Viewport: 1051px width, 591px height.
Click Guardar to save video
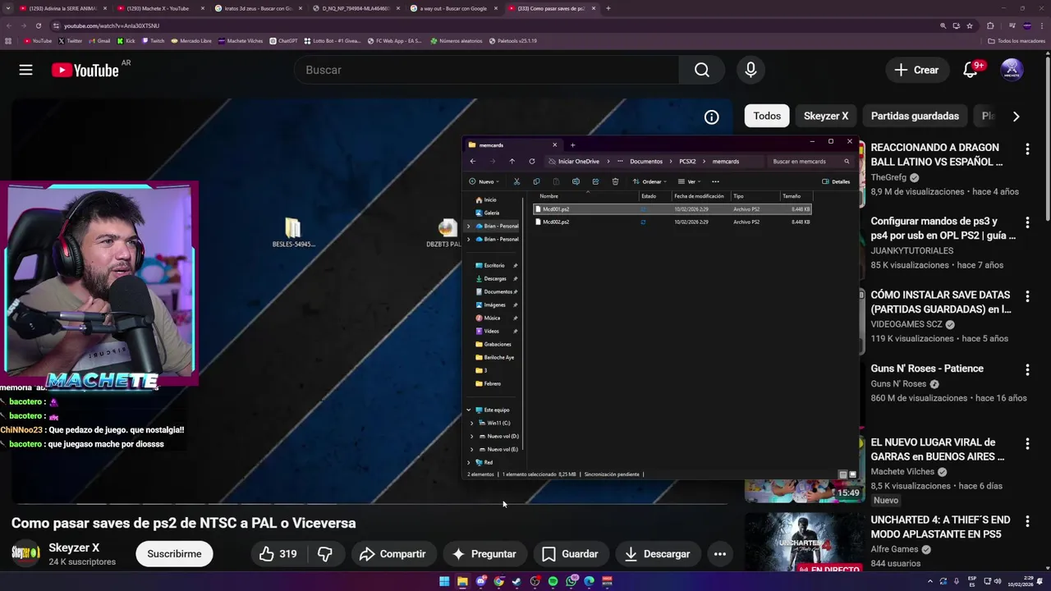click(570, 554)
